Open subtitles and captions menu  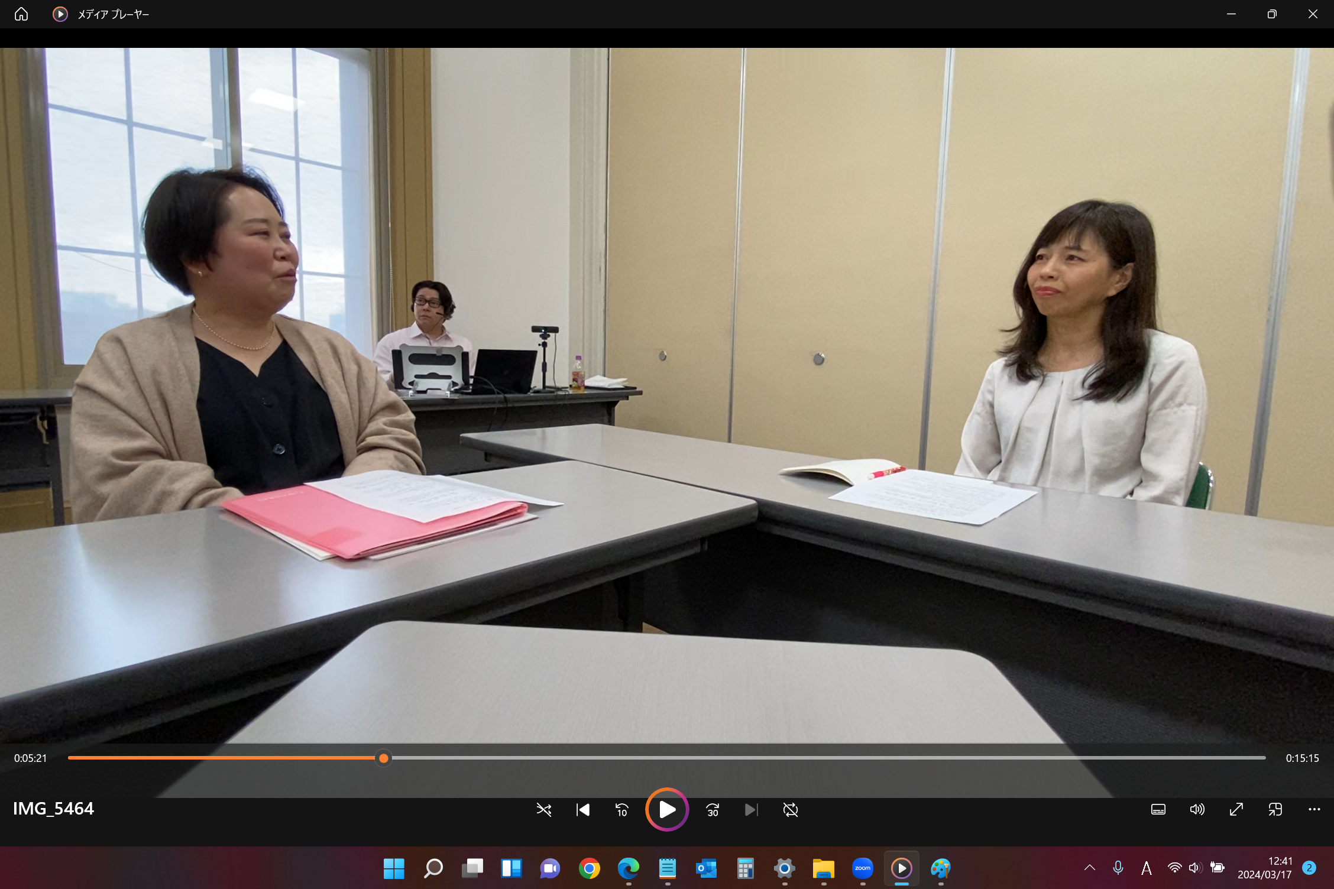coord(1158,809)
